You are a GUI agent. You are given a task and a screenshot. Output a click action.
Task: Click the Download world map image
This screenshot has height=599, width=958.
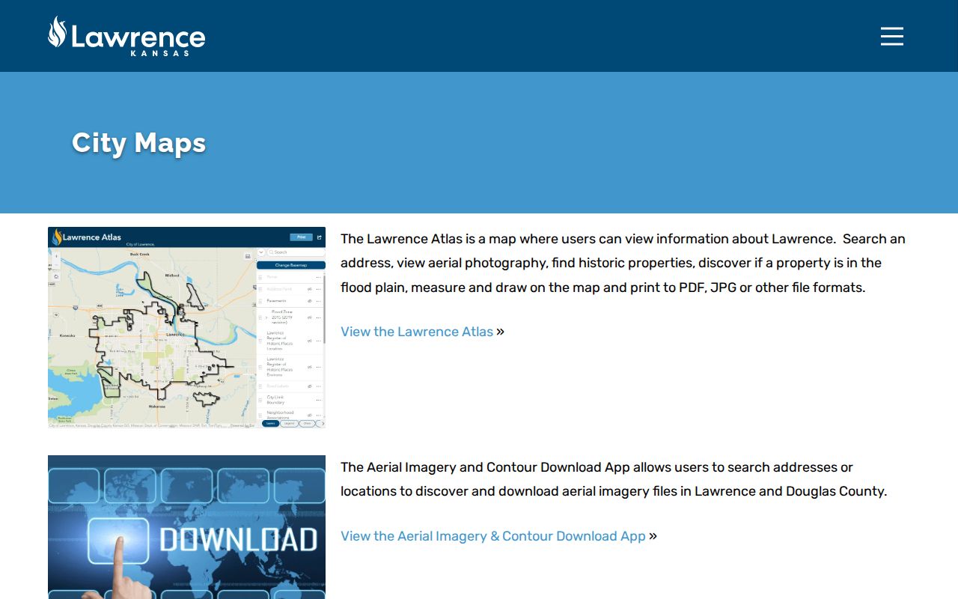pyautogui.click(x=186, y=527)
